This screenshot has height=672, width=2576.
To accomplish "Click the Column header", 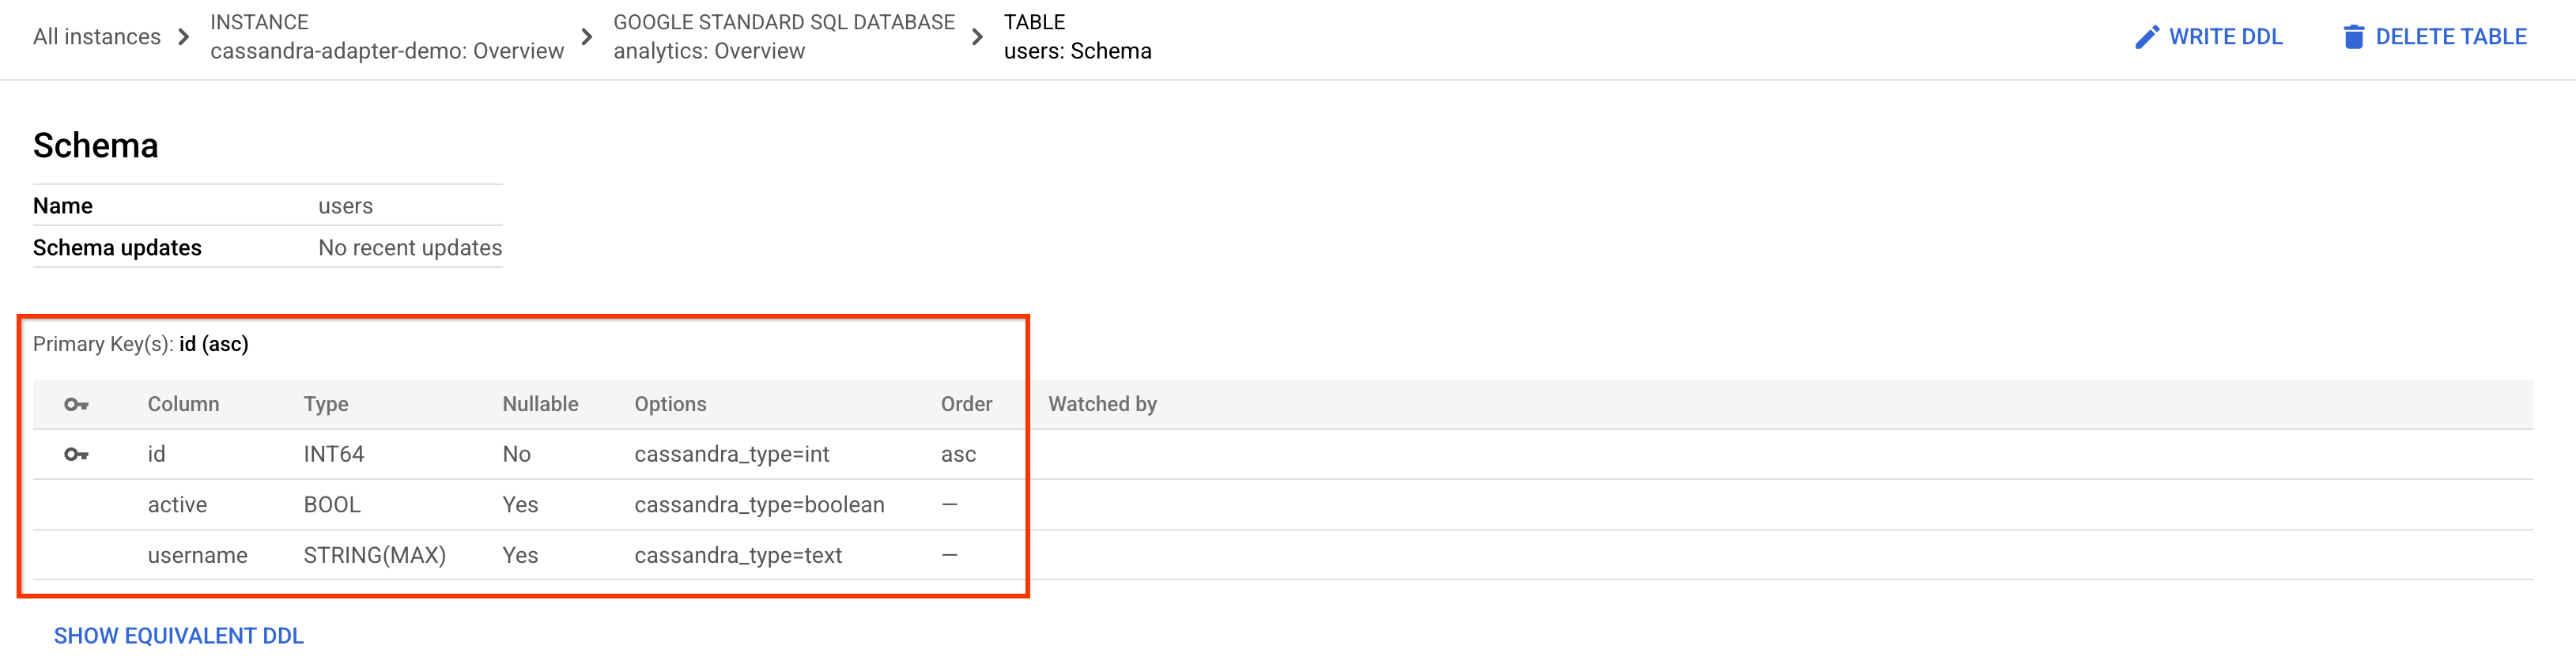I will [183, 404].
